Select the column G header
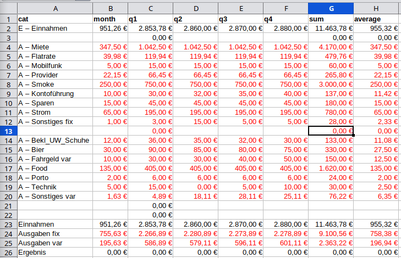Screen dimensions: 401x258 (x=331, y=8)
